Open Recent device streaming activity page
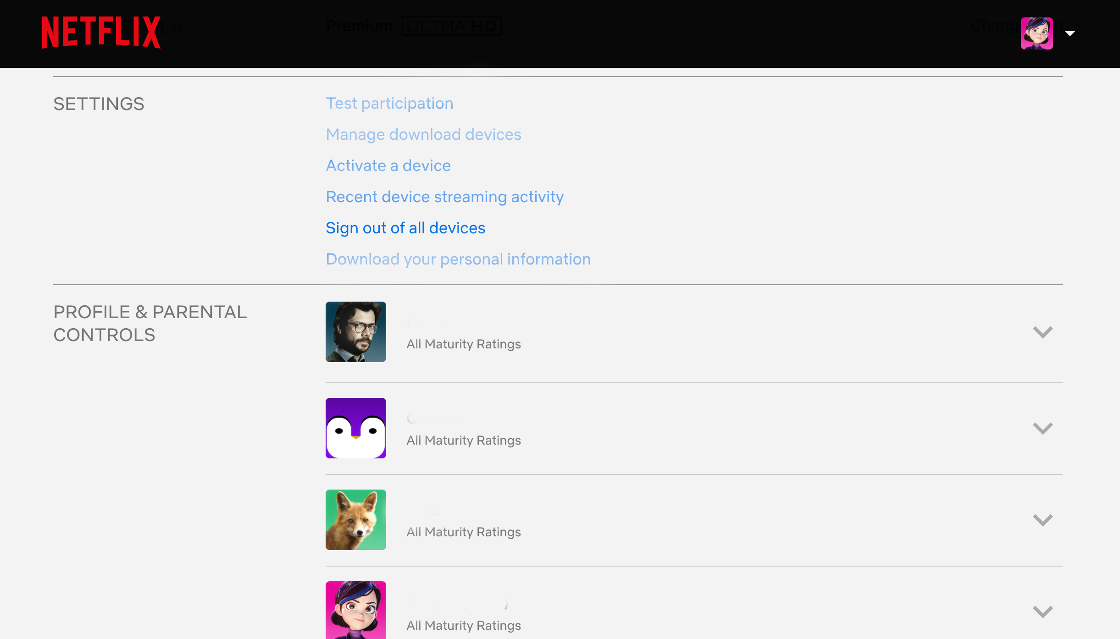The image size is (1120, 639). tap(444, 197)
